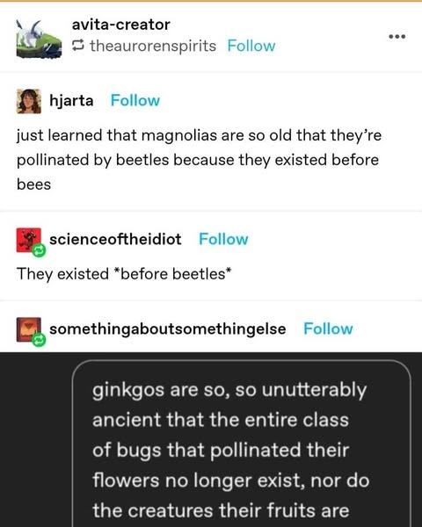Click somethingaboutsomethingelse's avatar

click(x=29, y=329)
